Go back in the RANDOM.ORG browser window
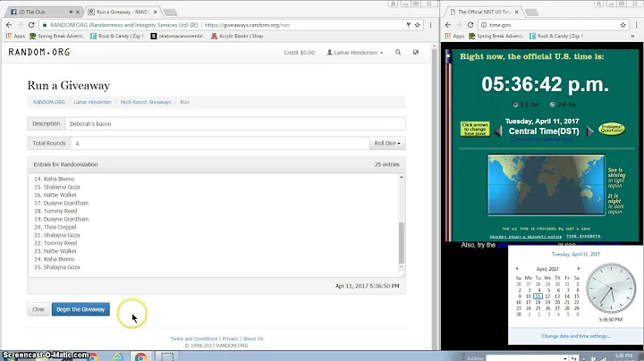644x361 pixels. 9,25
